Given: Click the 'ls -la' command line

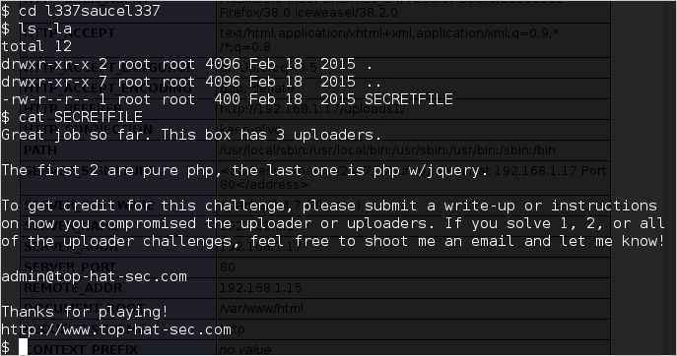Looking at the screenshot, I should click(36, 29).
